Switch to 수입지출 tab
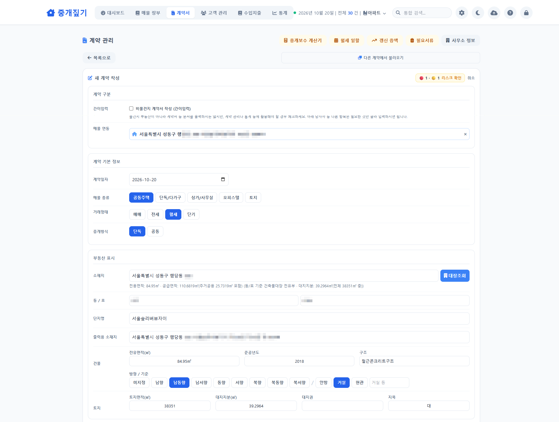Viewport: 559px width, 422px height. click(249, 13)
